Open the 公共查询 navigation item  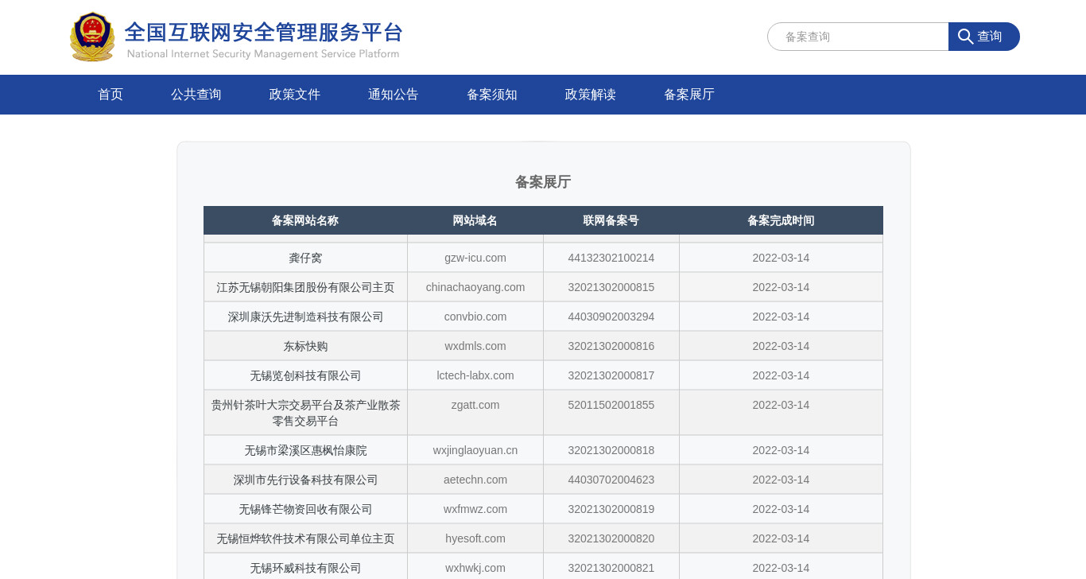(196, 95)
